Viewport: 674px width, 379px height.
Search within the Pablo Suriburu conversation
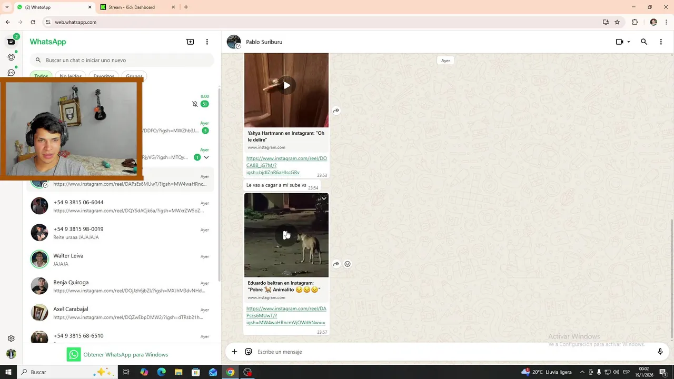pos(643,42)
